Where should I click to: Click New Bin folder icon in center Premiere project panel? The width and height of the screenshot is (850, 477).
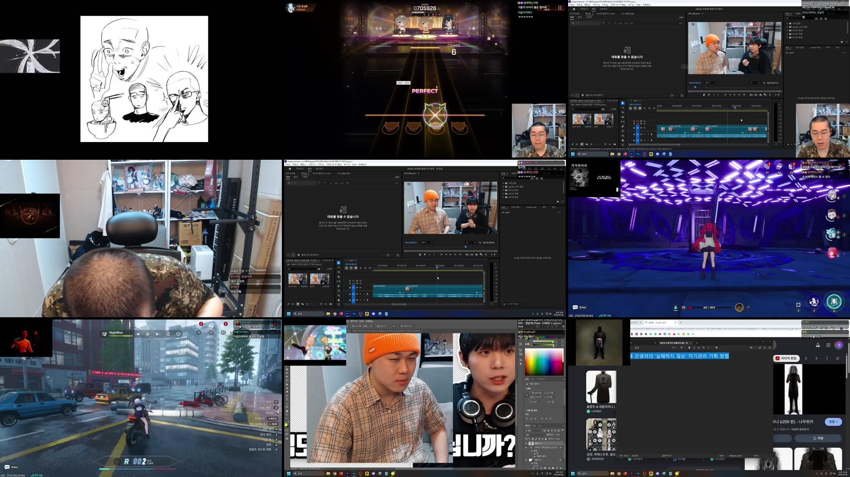[331, 304]
